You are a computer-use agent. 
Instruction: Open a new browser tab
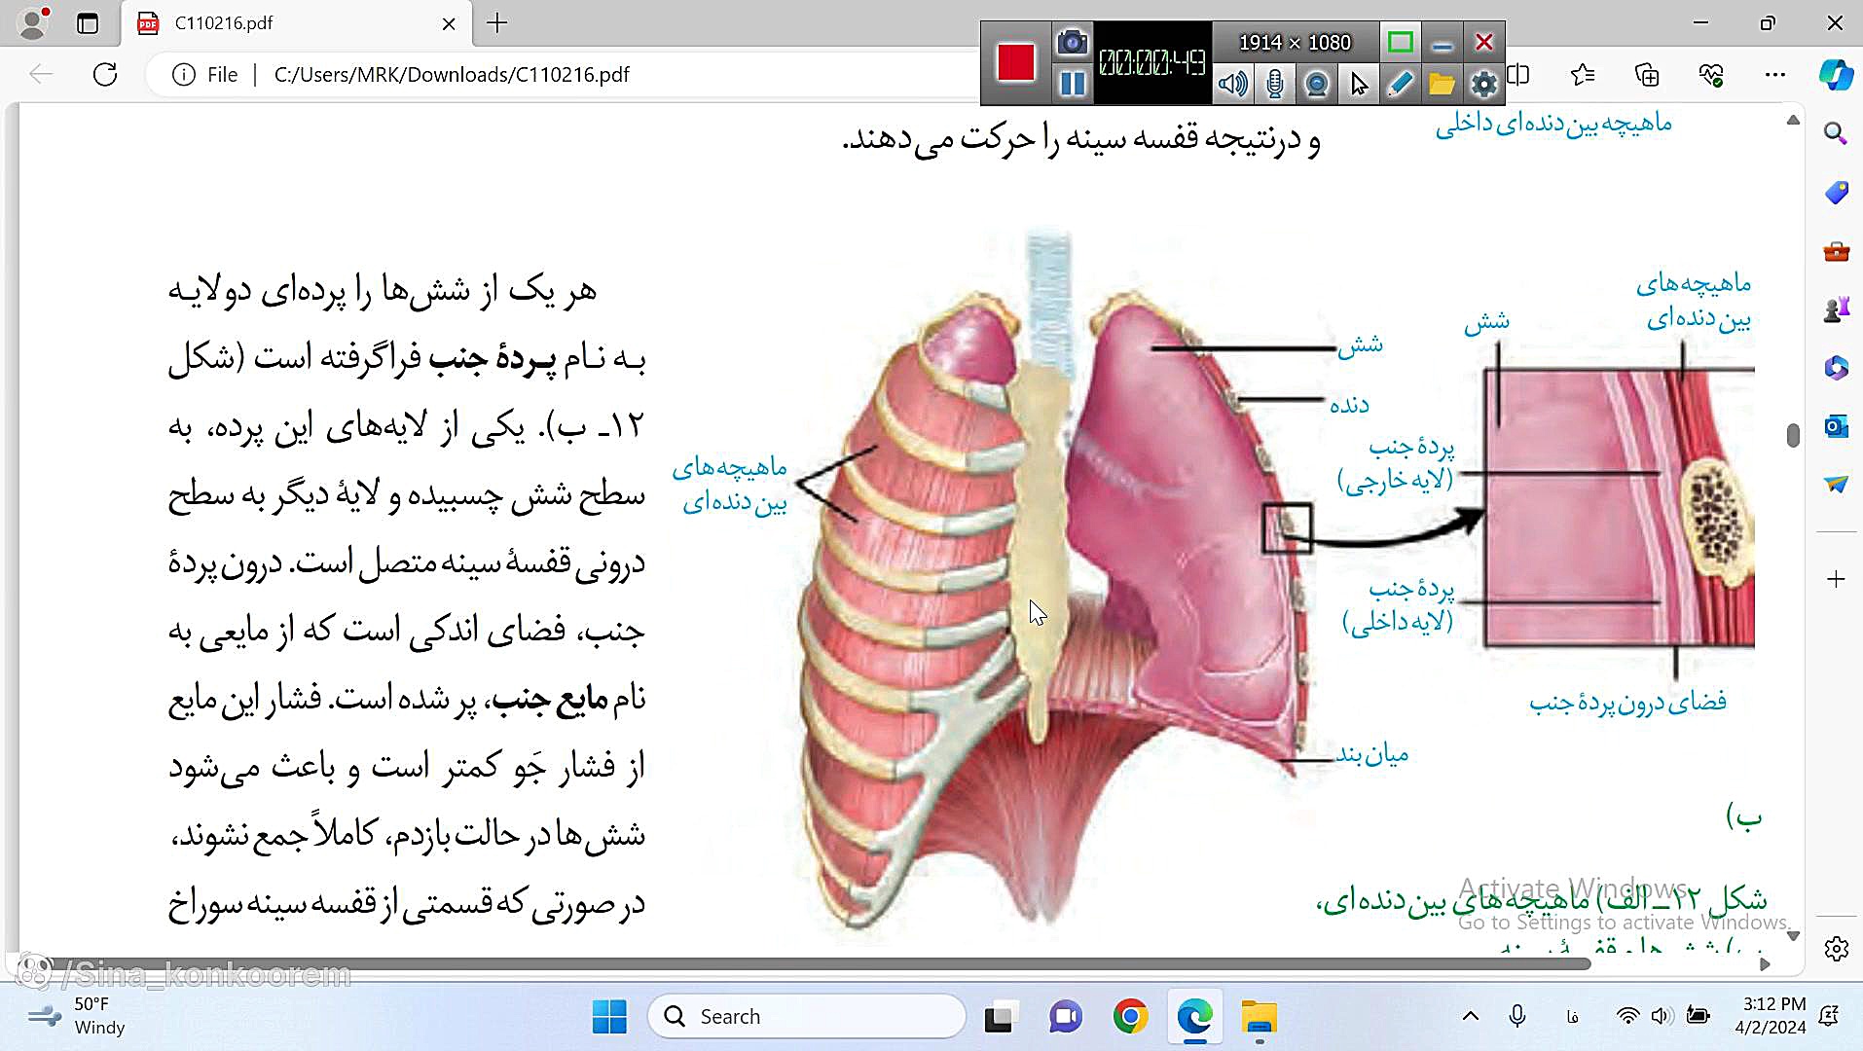click(x=497, y=23)
